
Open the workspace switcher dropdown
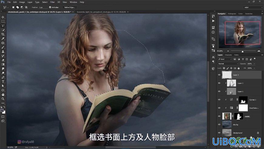253,7
